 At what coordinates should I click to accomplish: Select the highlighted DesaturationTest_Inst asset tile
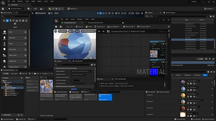(x=105, y=97)
